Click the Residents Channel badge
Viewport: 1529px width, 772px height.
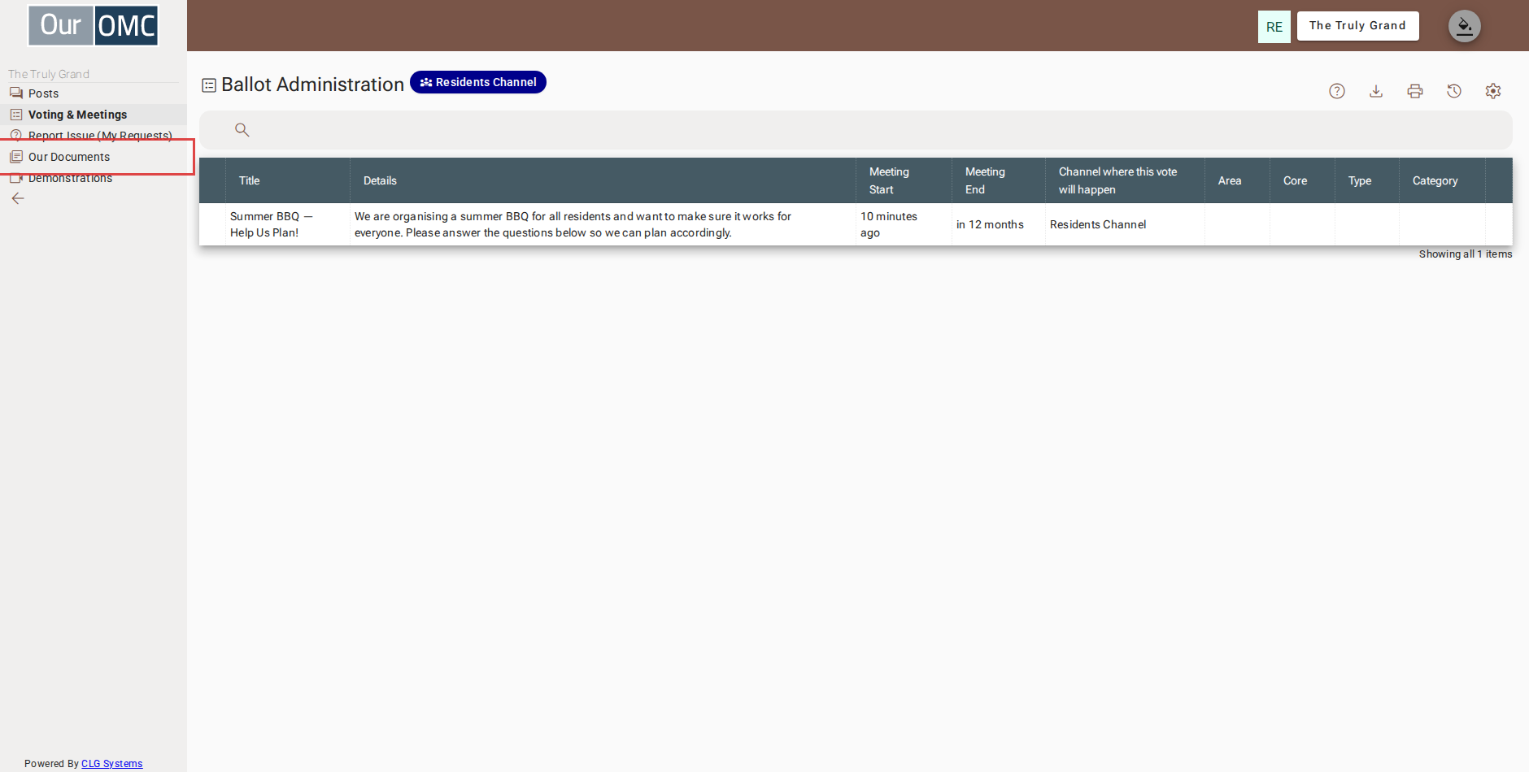coord(478,82)
